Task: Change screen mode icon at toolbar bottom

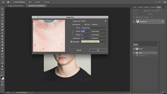Action: pos(2,85)
